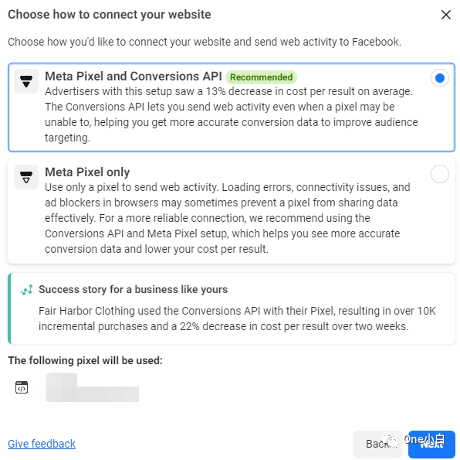Continue with the blue Next button
The image size is (460, 460).
(x=431, y=444)
